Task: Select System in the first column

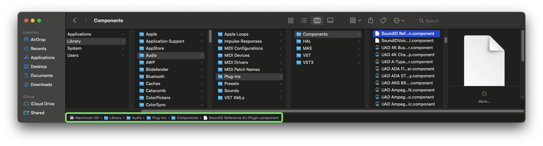Action: click(x=96, y=48)
